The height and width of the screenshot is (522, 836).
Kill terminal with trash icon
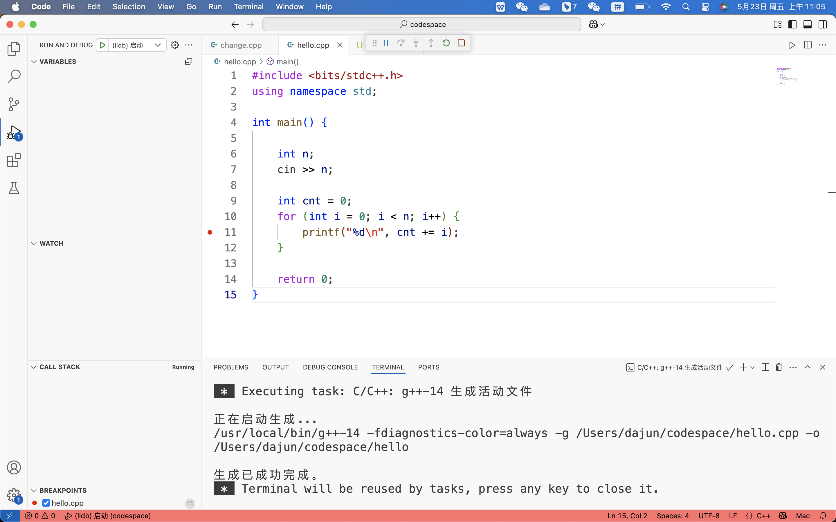(779, 367)
